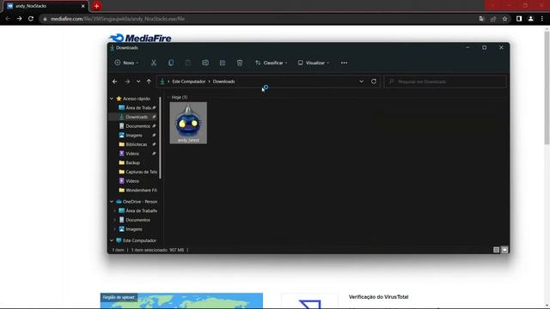The image size is (550, 309).
Task: Expand Documentos under OneDrive
Action: pyautogui.click(x=114, y=220)
